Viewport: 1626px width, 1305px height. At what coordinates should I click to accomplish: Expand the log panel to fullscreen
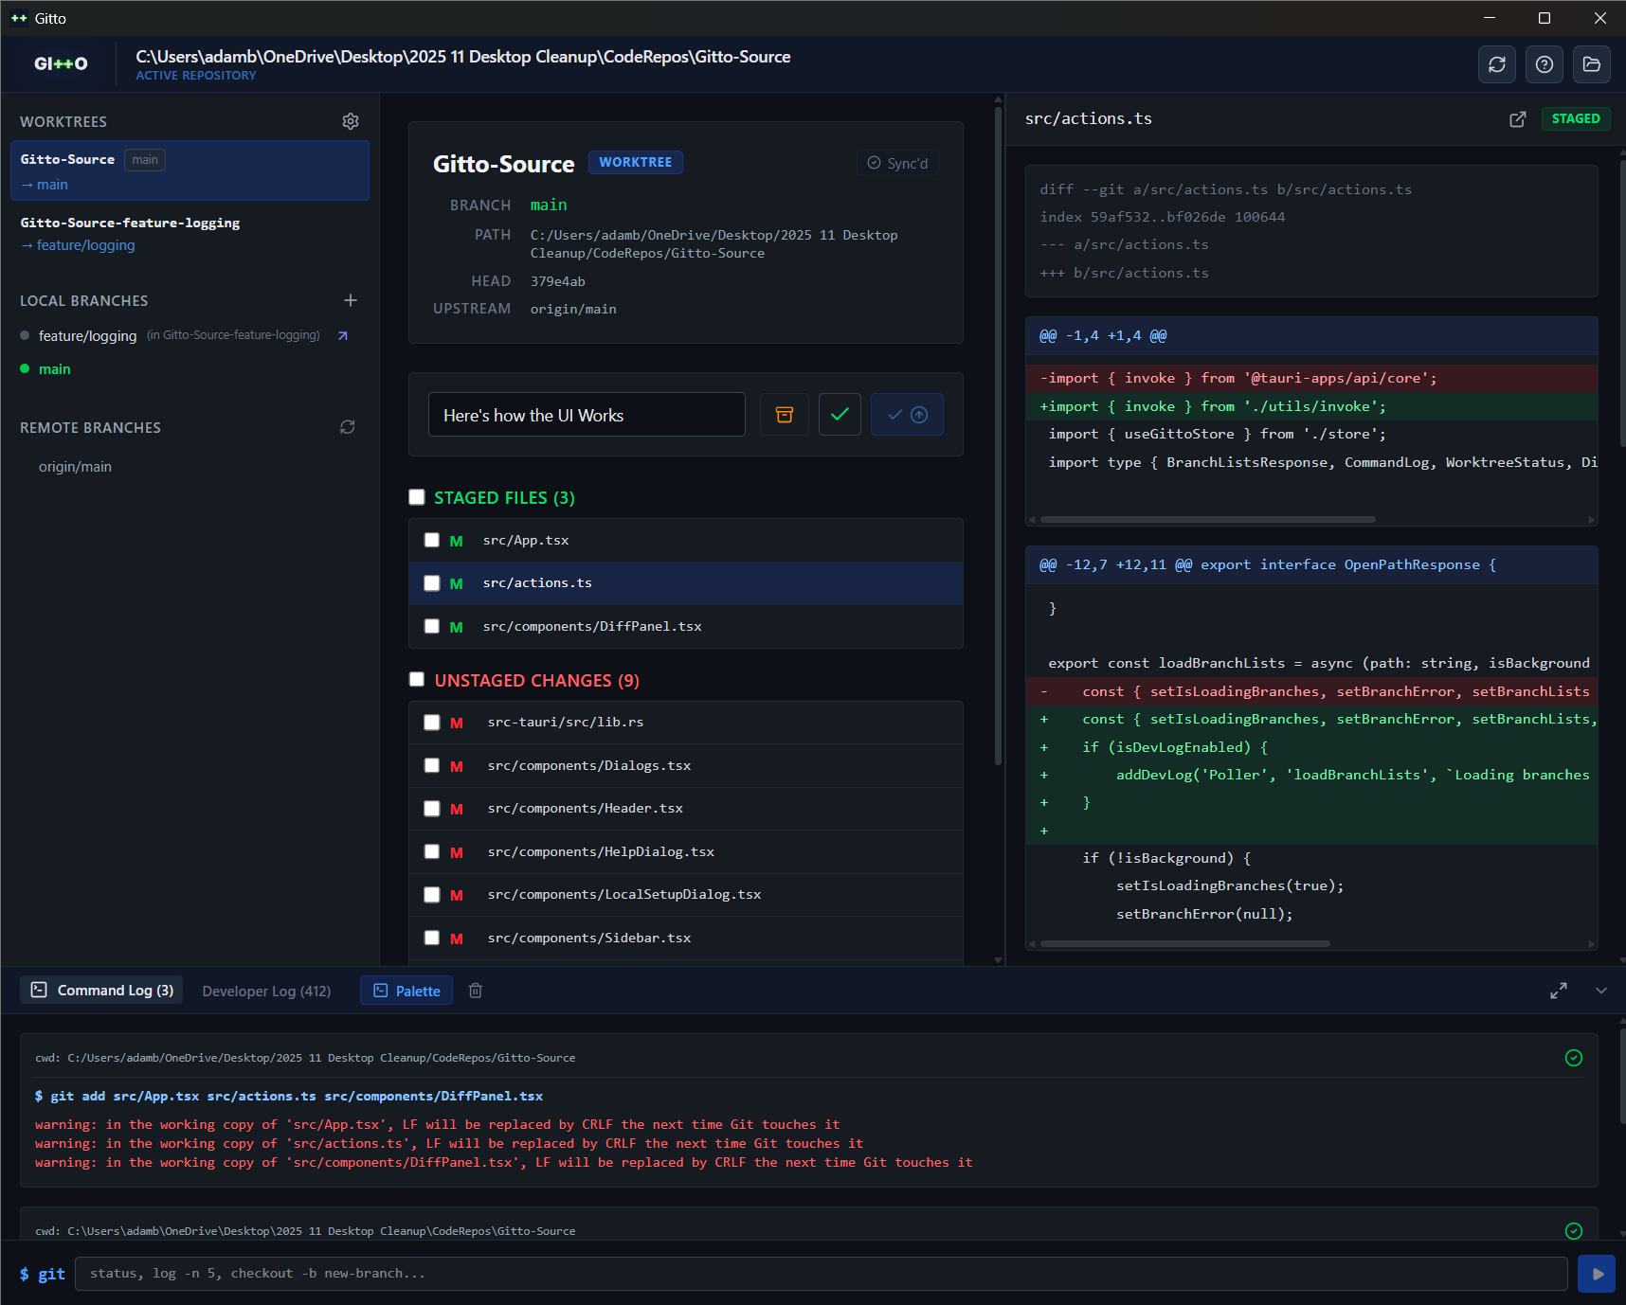[x=1558, y=990]
